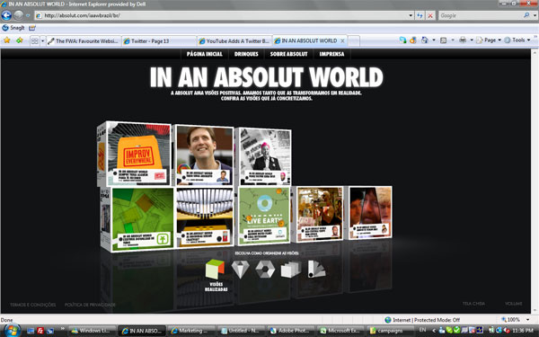Open the Quick Tabs grid icon
This screenshot has height=337, width=539.
coord(35,41)
